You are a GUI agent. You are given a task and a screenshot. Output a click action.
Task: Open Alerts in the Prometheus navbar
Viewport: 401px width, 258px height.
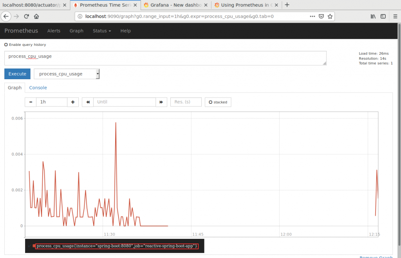tap(54, 31)
